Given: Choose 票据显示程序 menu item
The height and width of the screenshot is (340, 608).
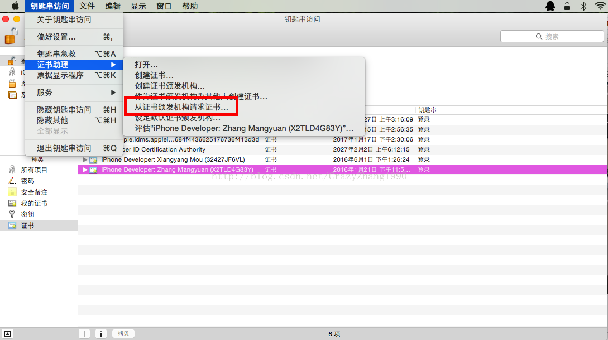Looking at the screenshot, I should [74, 75].
